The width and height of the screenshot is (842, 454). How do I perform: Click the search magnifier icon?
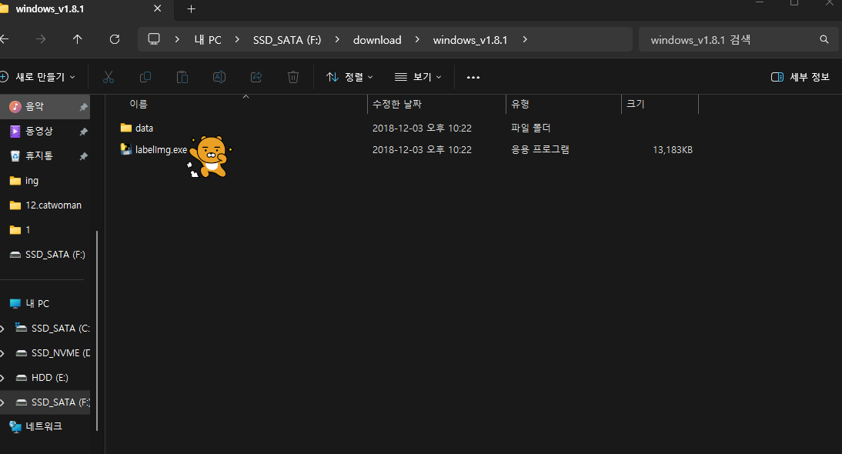tap(824, 39)
